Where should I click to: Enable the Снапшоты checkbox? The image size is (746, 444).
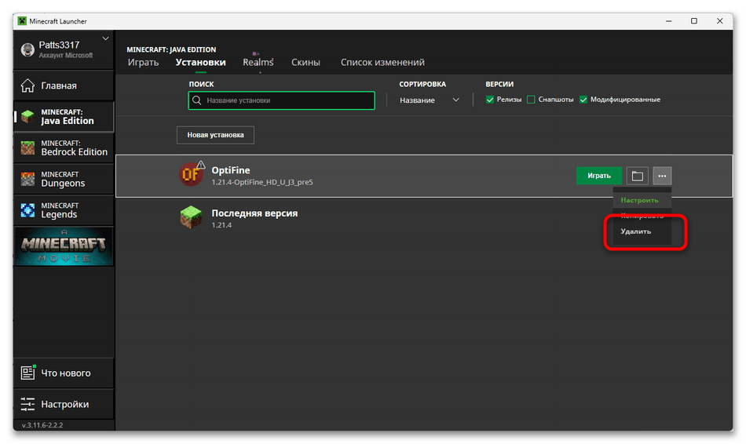click(x=531, y=100)
